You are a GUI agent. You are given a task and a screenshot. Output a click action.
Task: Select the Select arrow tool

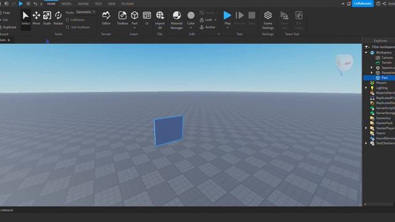25,18
